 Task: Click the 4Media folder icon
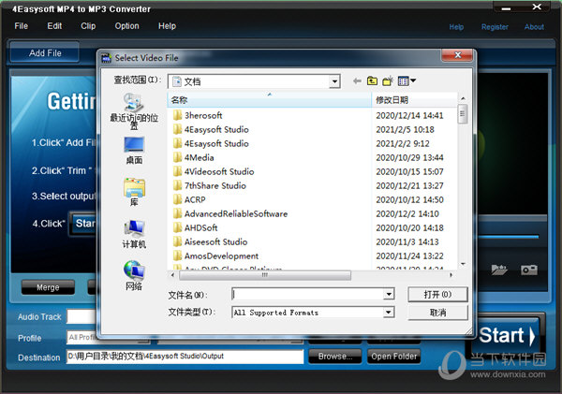coord(177,157)
